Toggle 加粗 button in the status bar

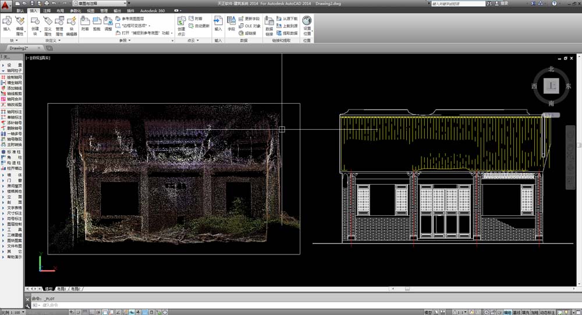pyautogui.click(x=534, y=313)
